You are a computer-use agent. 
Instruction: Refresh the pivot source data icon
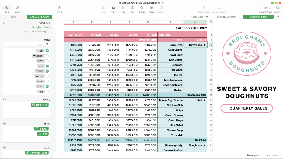pyautogui.click(x=4, y=23)
